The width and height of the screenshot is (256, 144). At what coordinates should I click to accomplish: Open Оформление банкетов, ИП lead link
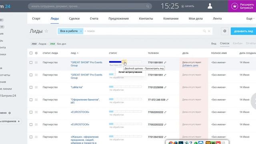click(85, 101)
